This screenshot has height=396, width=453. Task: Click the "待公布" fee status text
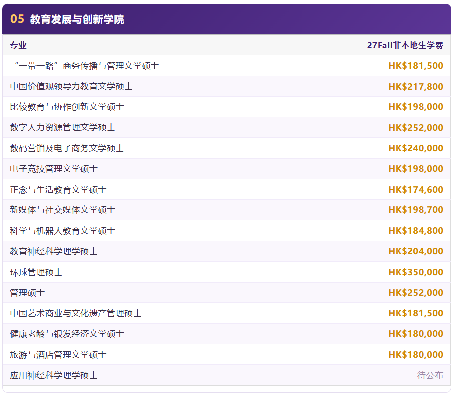click(430, 375)
